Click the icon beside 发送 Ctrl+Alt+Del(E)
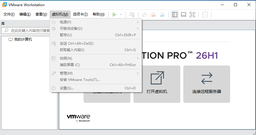 tap(54, 44)
